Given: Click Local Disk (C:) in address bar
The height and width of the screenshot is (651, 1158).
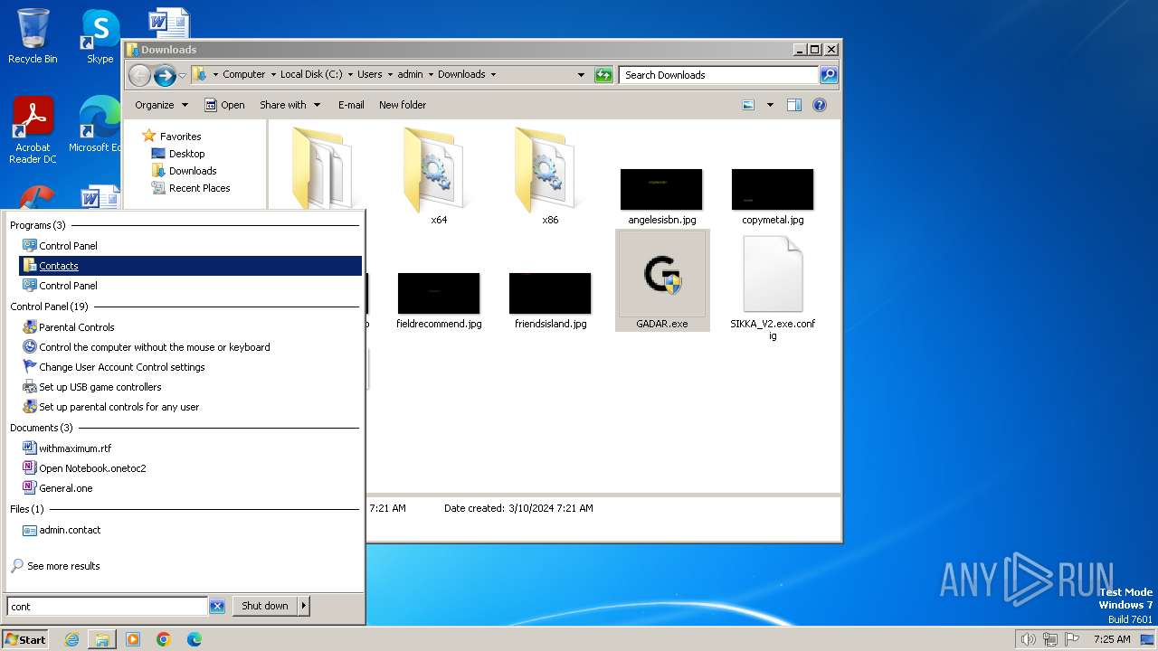Looking at the screenshot, I should pyautogui.click(x=311, y=75).
